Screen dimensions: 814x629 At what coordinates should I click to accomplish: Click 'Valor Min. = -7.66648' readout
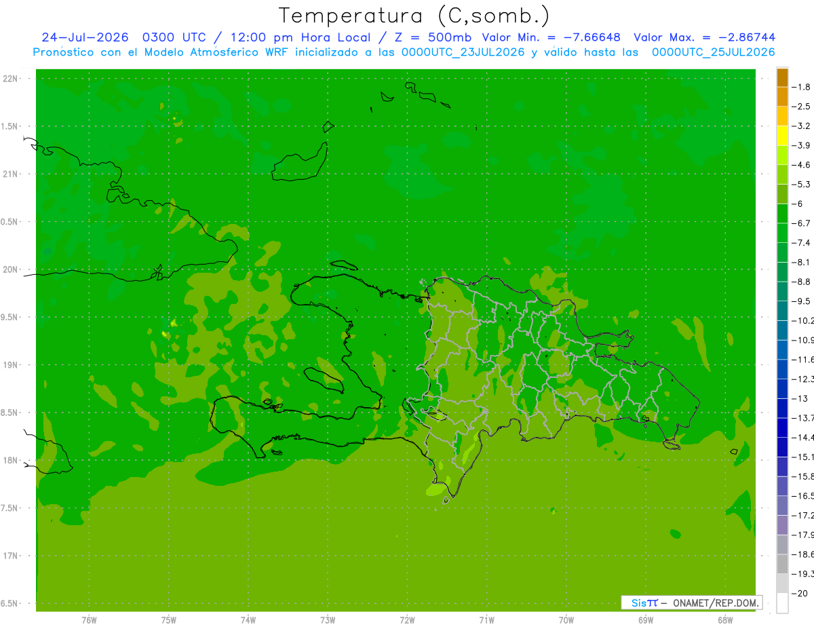click(551, 37)
